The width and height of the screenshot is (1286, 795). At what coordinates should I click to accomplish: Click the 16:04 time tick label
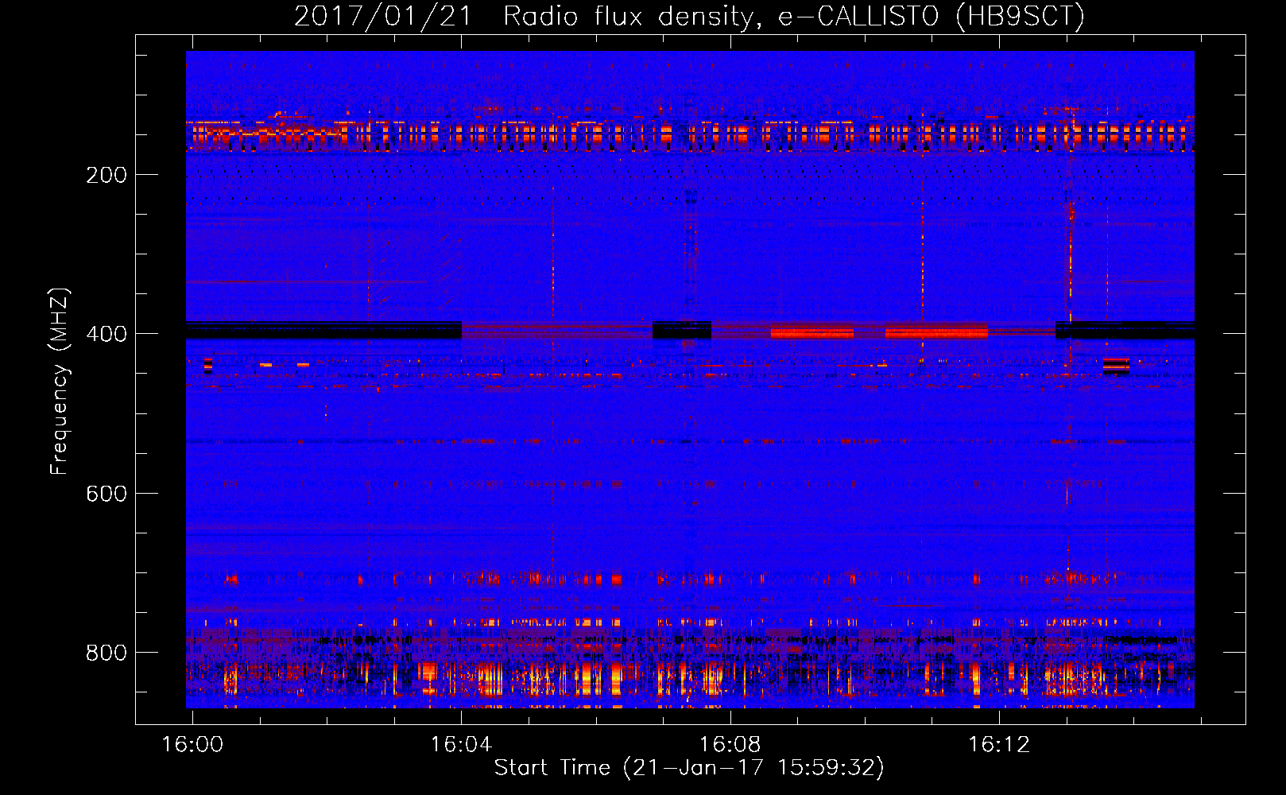pyautogui.click(x=461, y=744)
